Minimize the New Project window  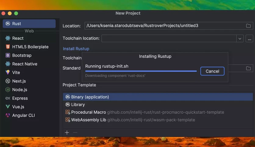[10, 13]
